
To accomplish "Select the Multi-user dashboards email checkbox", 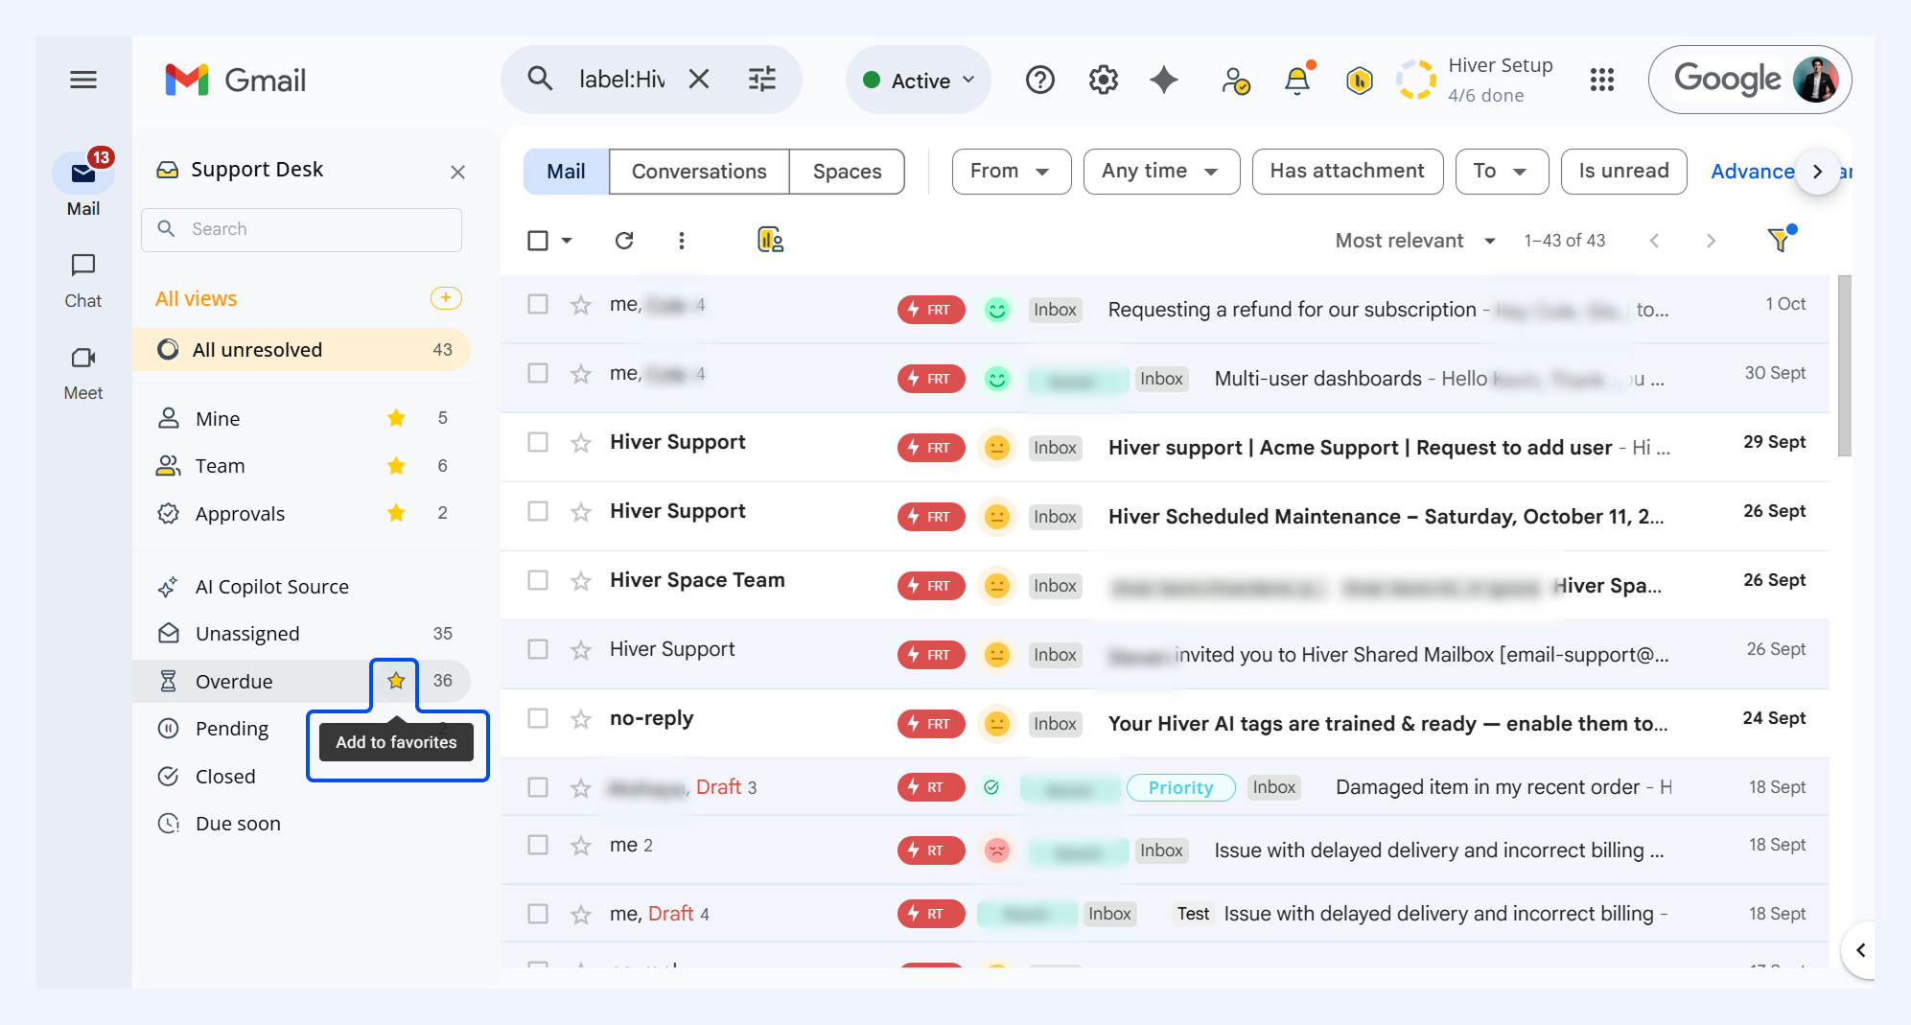I will [x=538, y=373].
